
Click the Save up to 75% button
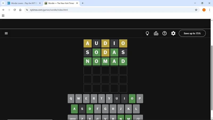(192, 33)
